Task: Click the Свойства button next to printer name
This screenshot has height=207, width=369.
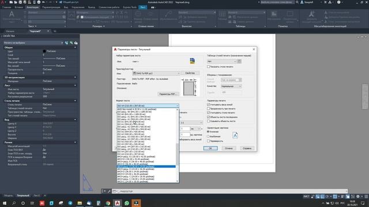Action: (x=190, y=73)
